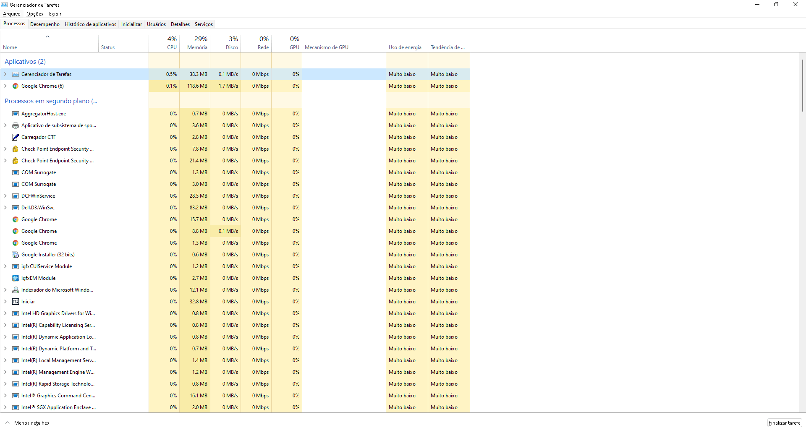Switch to the Desempenho tab
Image resolution: width=806 pixels, height=433 pixels.
coord(45,24)
